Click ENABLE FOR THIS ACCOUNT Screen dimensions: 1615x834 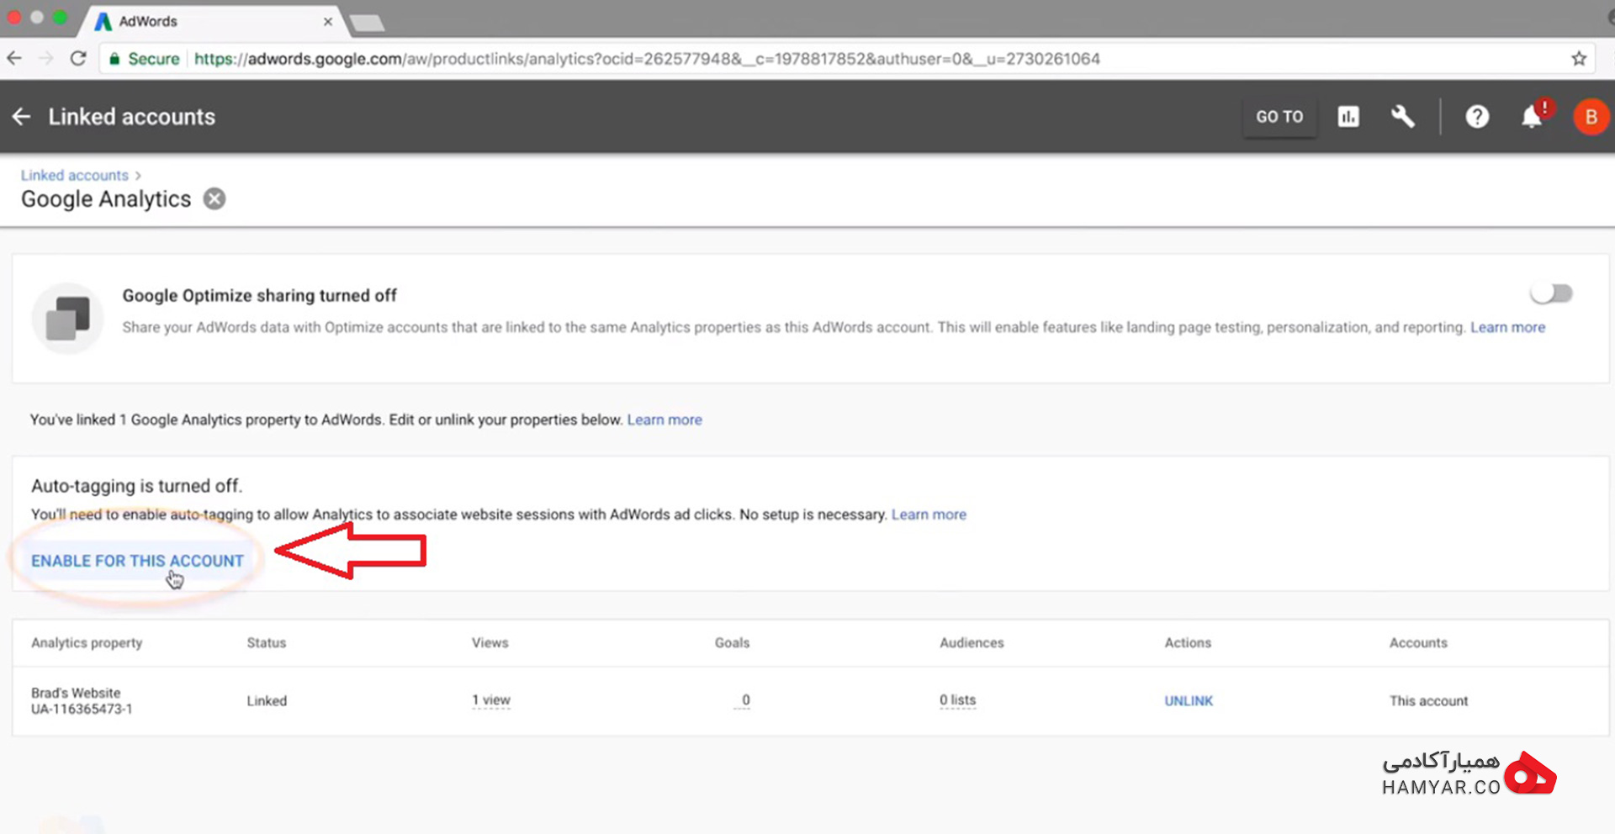click(x=137, y=561)
